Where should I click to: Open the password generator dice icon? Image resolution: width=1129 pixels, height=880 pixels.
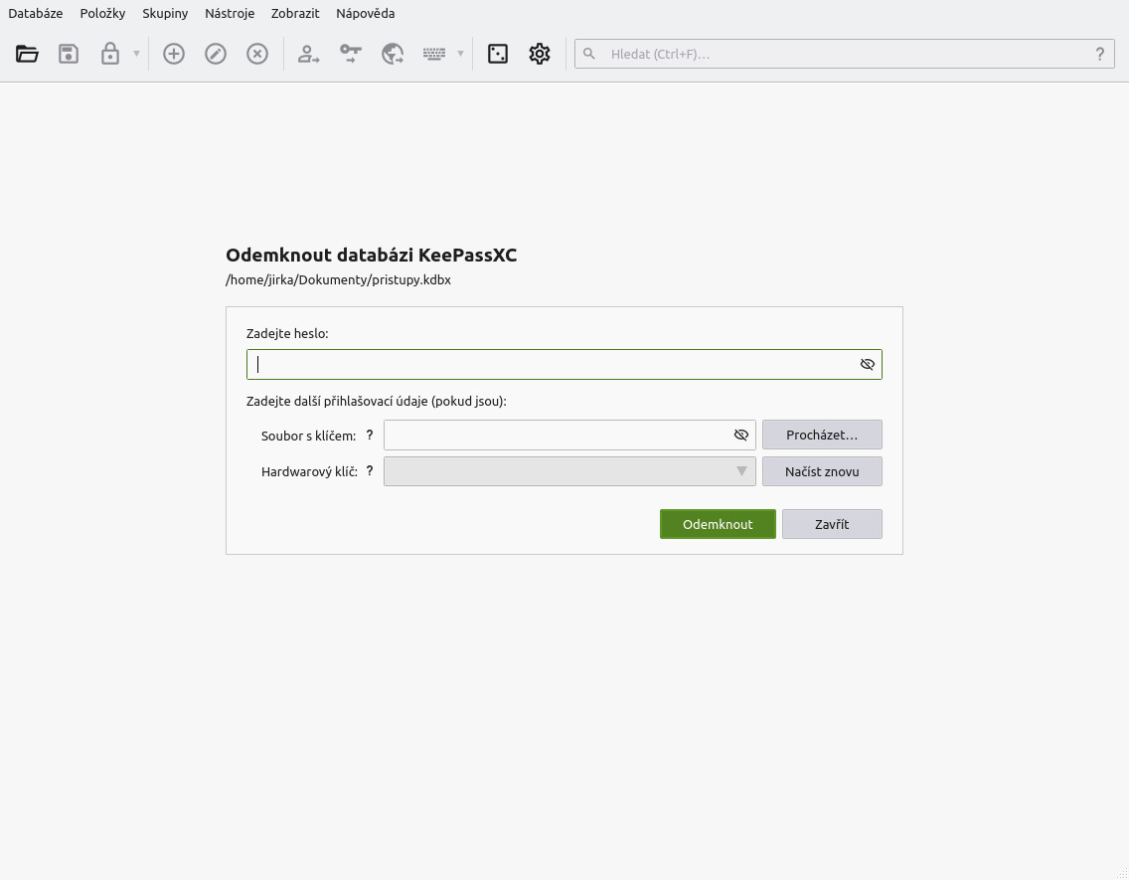(497, 54)
